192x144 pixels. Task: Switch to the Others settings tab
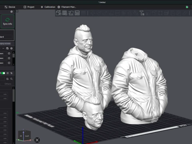pyautogui.click(x=8, y=84)
